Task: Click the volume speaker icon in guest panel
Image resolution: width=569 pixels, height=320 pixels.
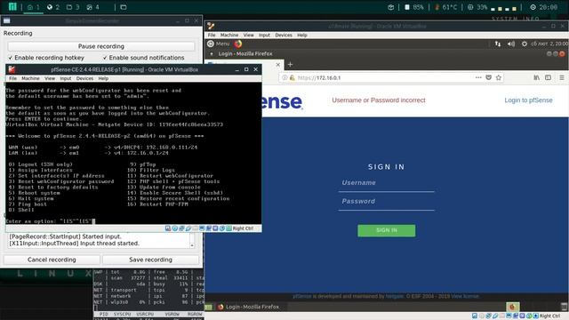Action: (511, 44)
